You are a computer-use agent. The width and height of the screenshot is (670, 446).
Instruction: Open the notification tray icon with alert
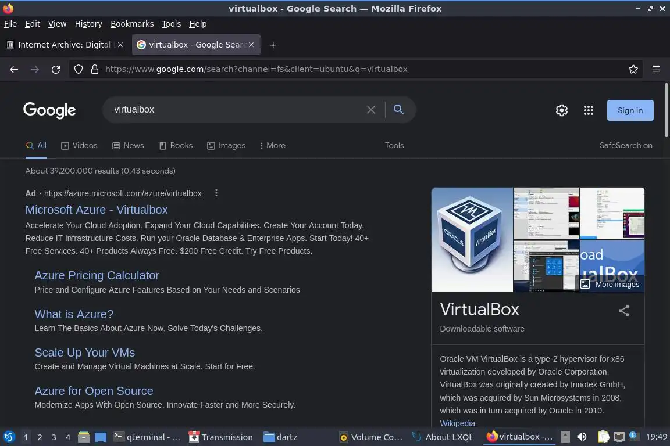click(x=634, y=436)
